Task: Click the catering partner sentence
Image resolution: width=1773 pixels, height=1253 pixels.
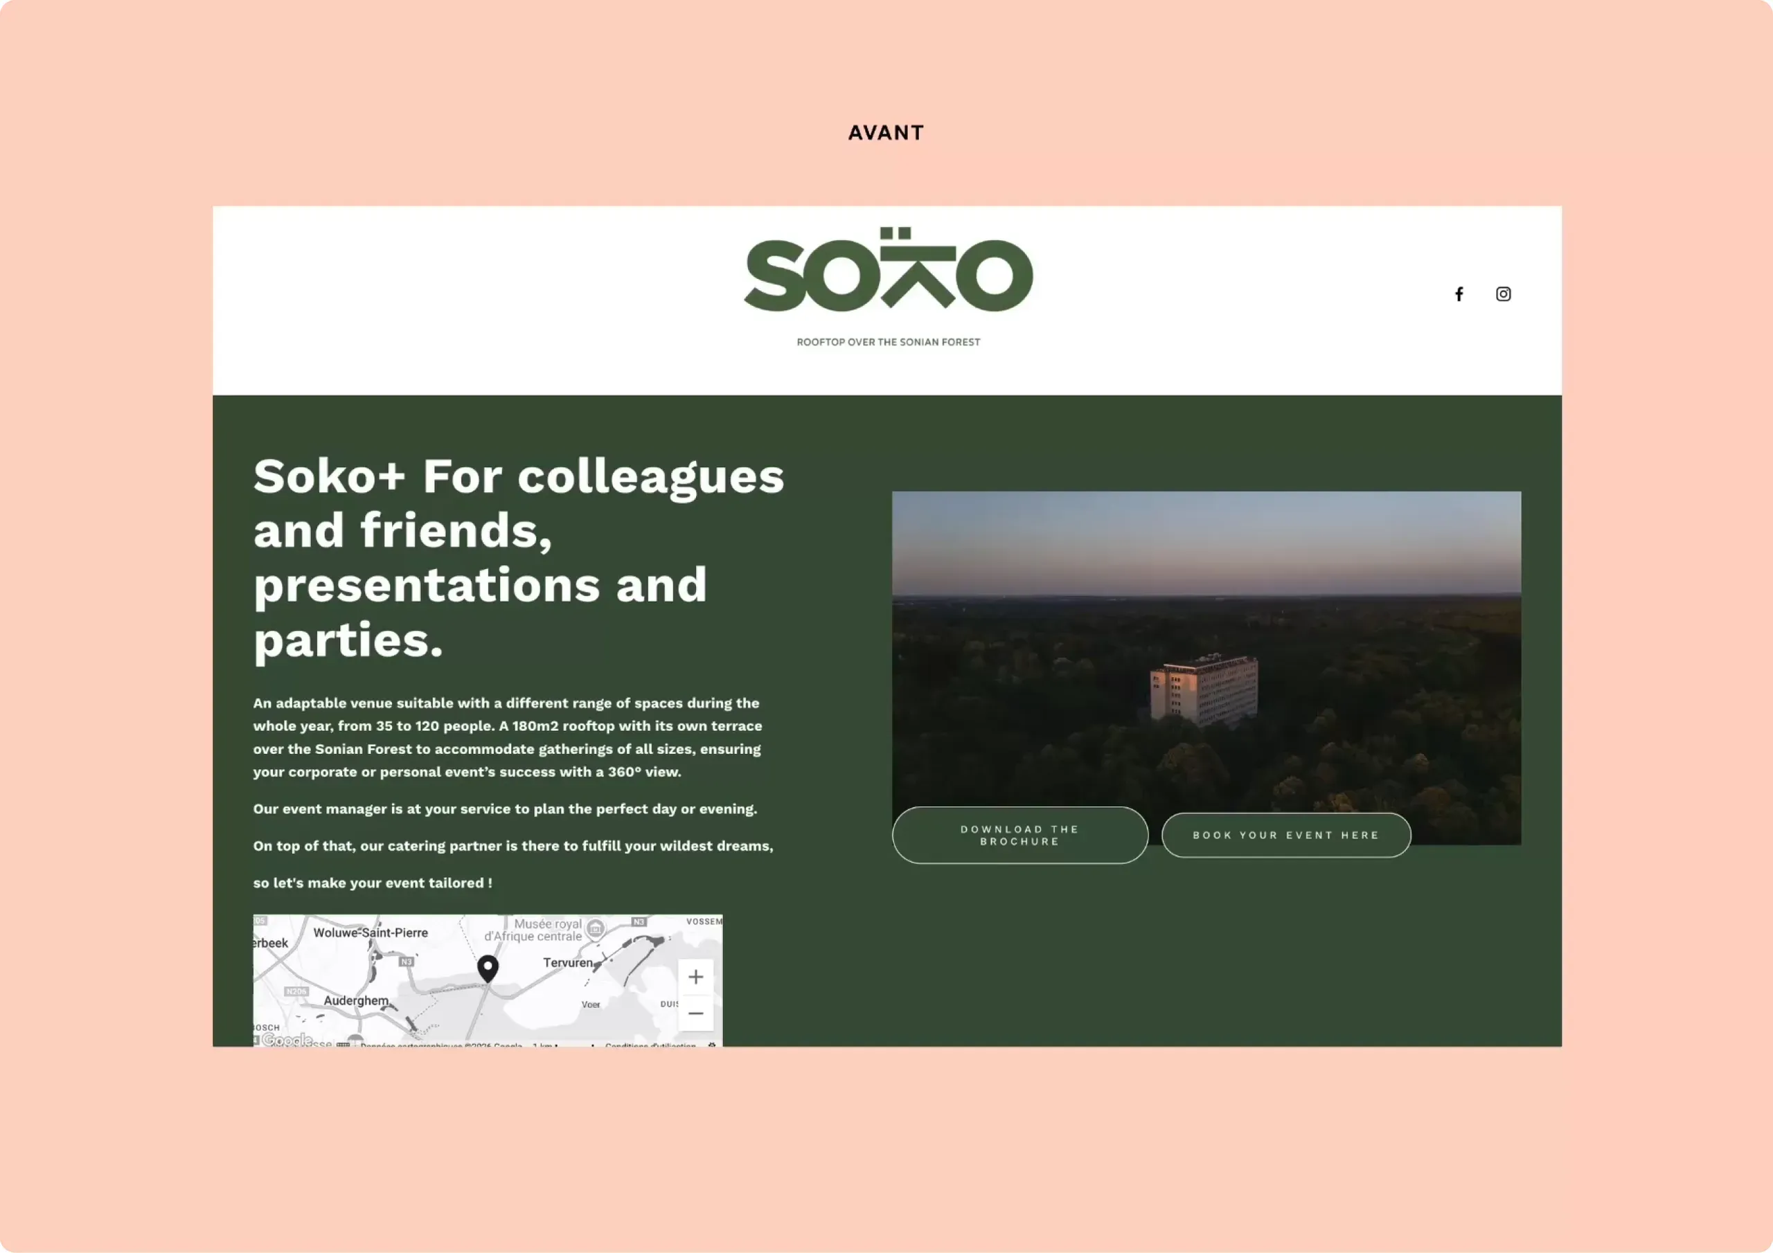Action: [x=513, y=846]
